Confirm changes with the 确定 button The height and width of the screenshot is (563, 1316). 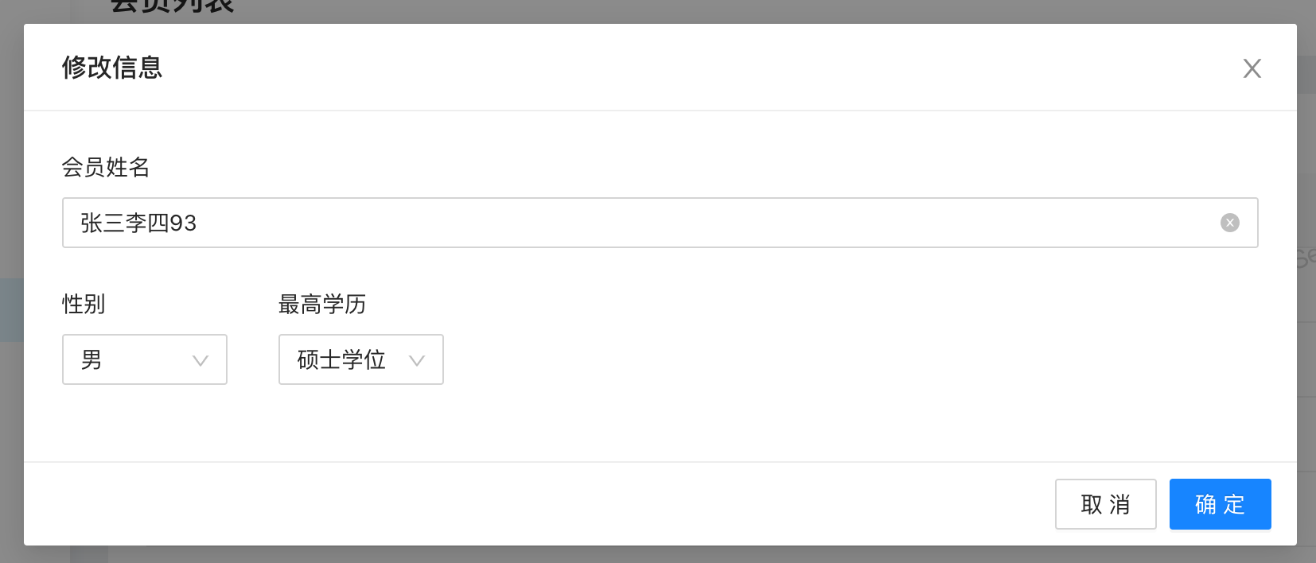[1220, 504]
